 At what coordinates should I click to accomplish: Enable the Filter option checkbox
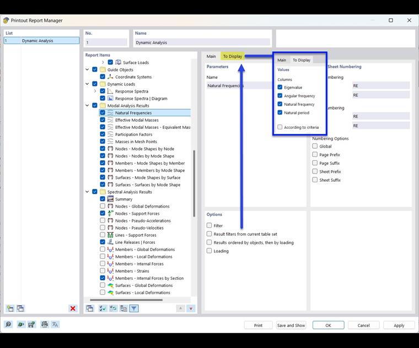209,226
